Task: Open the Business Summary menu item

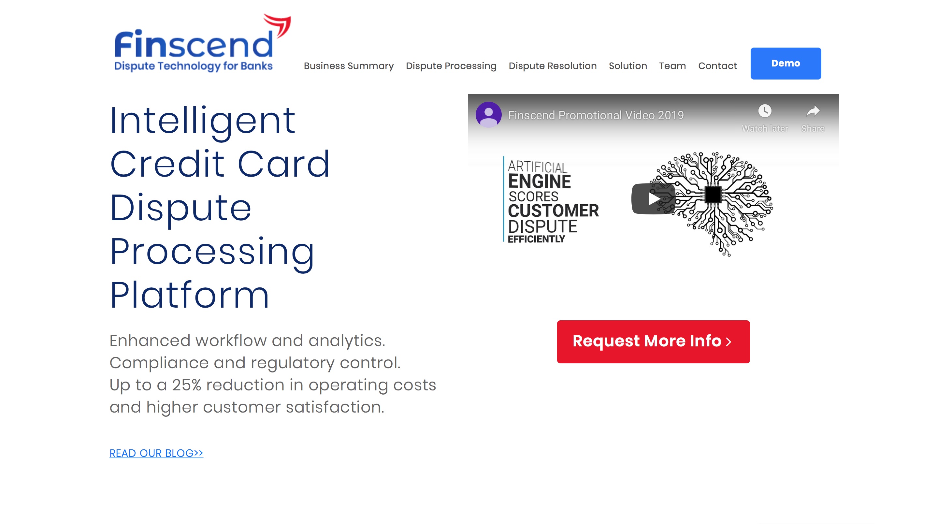Action: [x=349, y=65]
